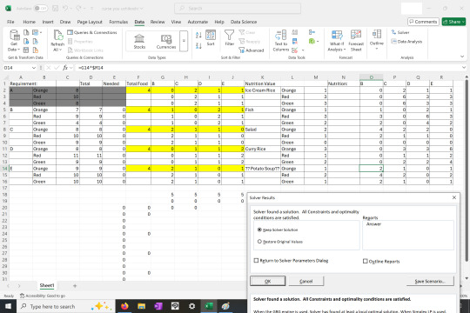Open What-If Analysis menu

point(337,41)
